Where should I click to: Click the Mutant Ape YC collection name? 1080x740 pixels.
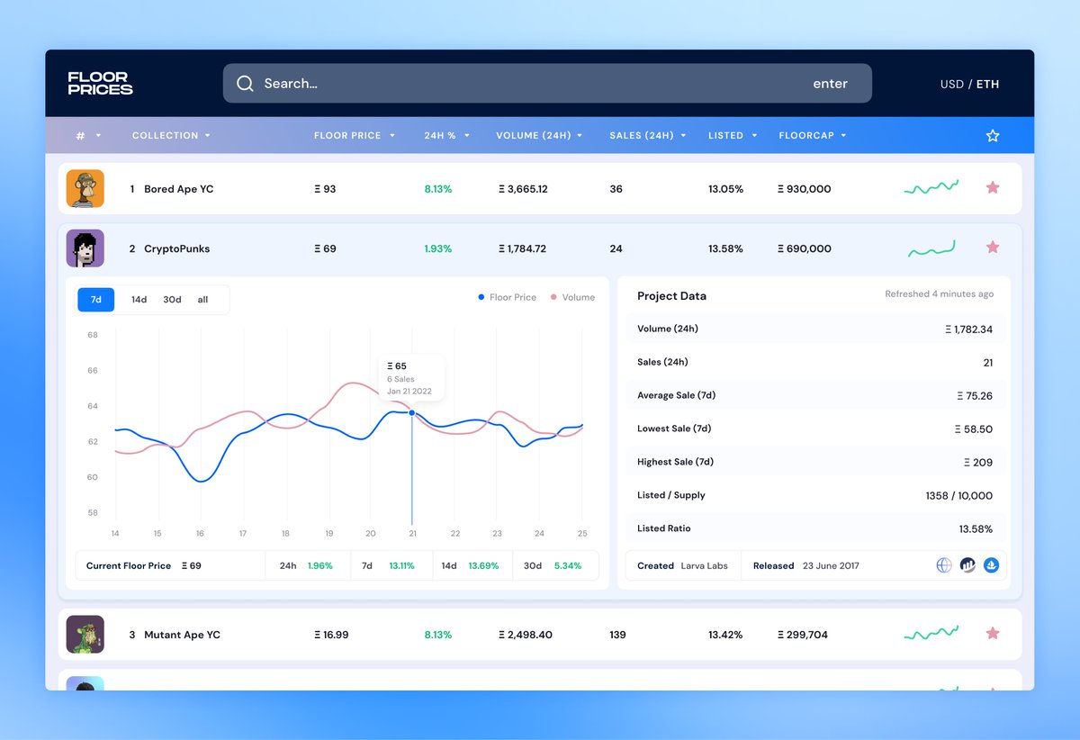tap(182, 635)
